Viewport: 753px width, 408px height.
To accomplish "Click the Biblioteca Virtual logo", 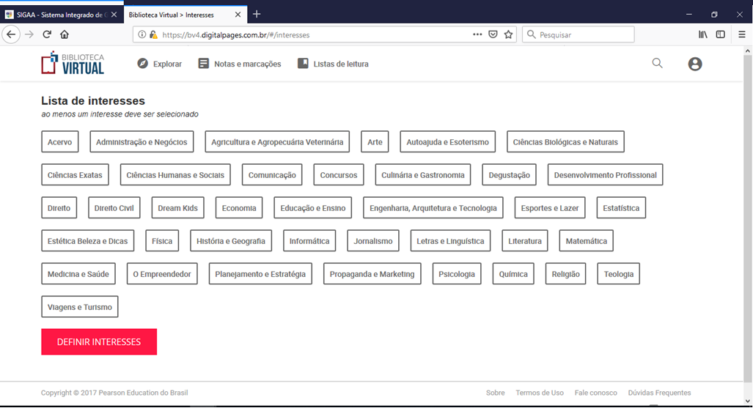I will 73,64.
